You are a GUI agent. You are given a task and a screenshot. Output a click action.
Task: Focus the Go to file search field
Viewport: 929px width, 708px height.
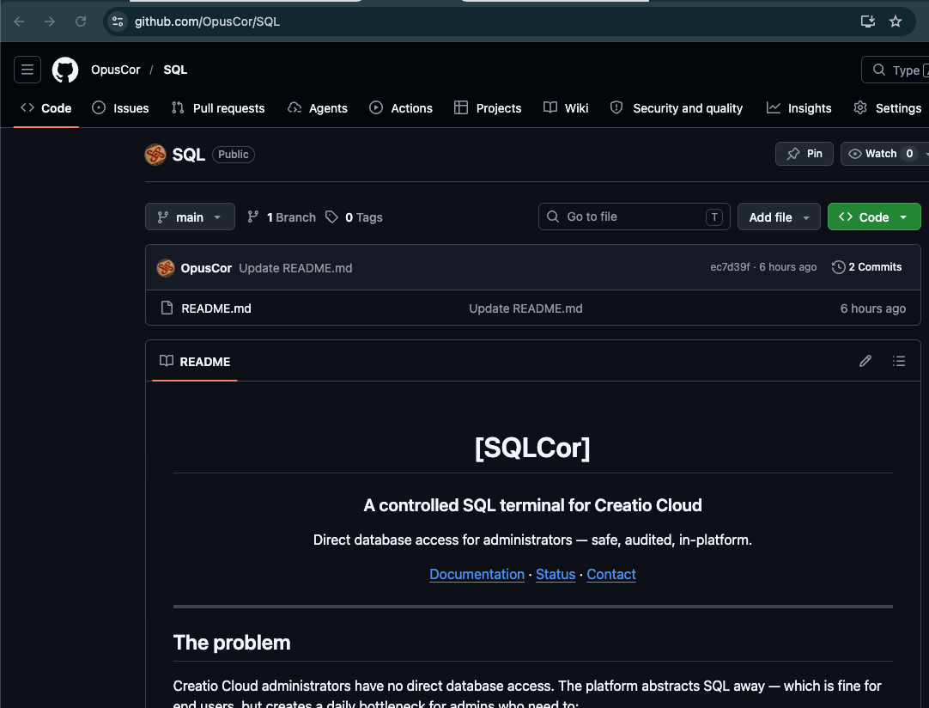pyautogui.click(x=634, y=217)
